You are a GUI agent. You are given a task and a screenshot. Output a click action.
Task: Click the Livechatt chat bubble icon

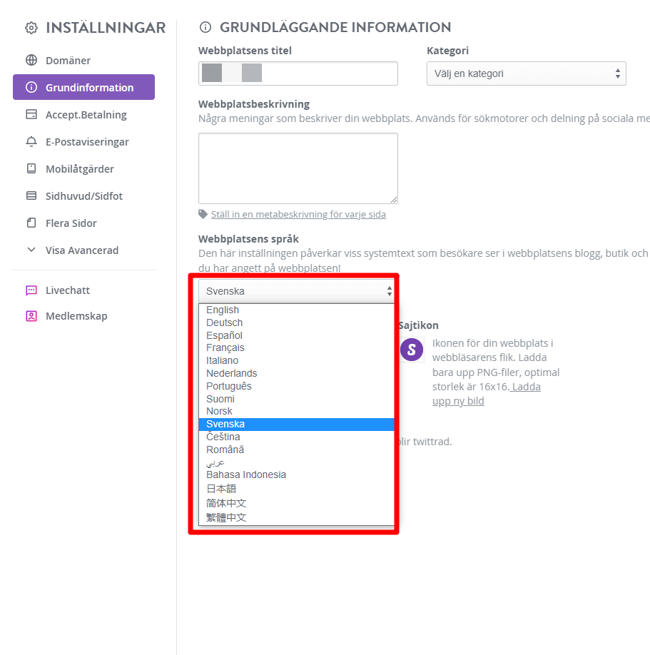coord(31,290)
